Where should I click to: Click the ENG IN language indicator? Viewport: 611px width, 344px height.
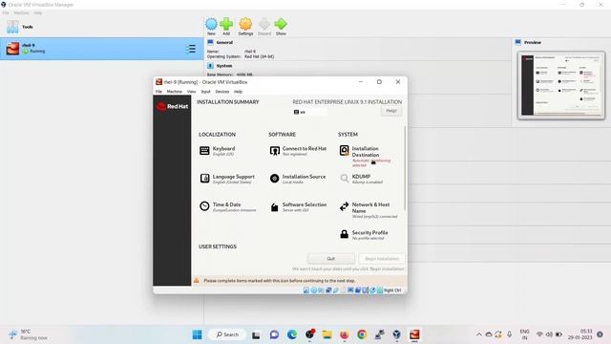524,334
